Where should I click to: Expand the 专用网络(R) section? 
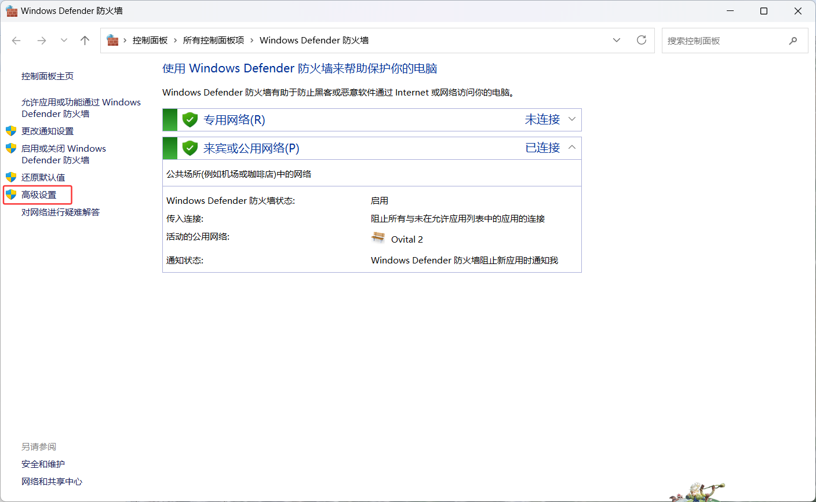pyautogui.click(x=572, y=119)
